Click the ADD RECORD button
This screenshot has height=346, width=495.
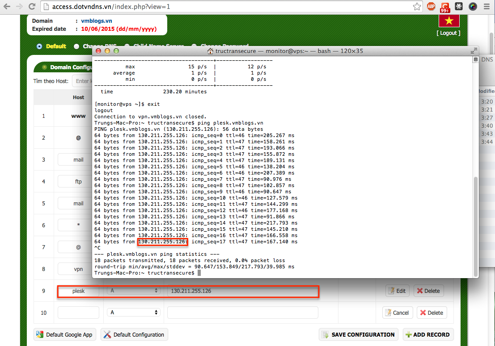pos(428,334)
